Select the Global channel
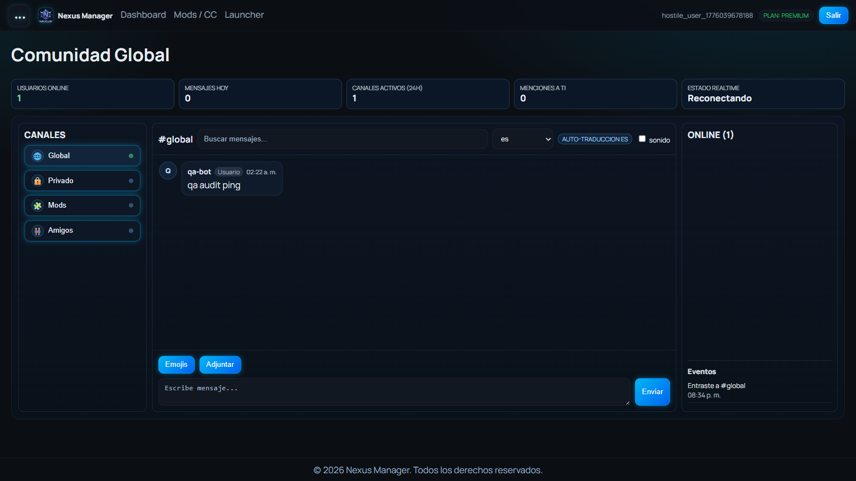The height and width of the screenshot is (481, 856). click(x=82, y=156)
